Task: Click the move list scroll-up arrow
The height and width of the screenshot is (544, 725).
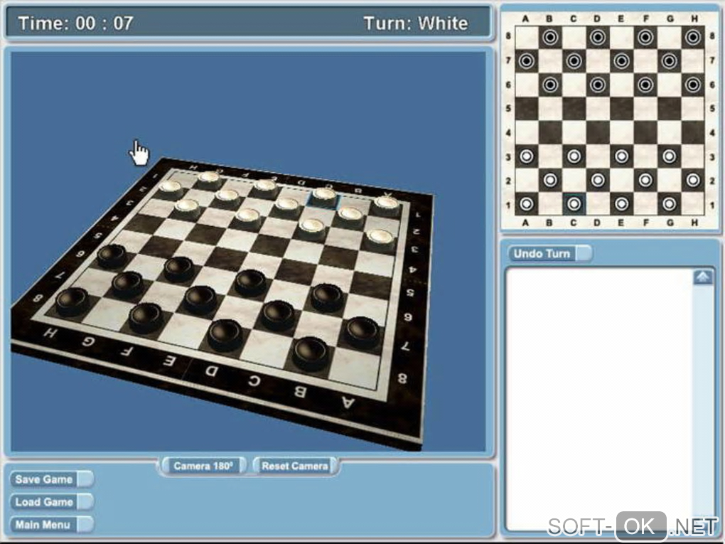Action: 703,277
